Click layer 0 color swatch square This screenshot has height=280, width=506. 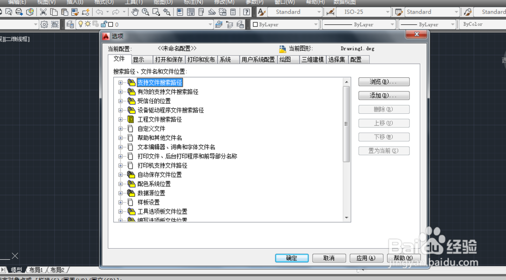pyautogui.click(x=111, y=24)
